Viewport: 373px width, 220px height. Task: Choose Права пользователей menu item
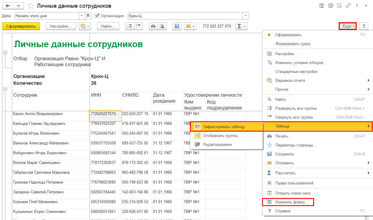(317, 183)
